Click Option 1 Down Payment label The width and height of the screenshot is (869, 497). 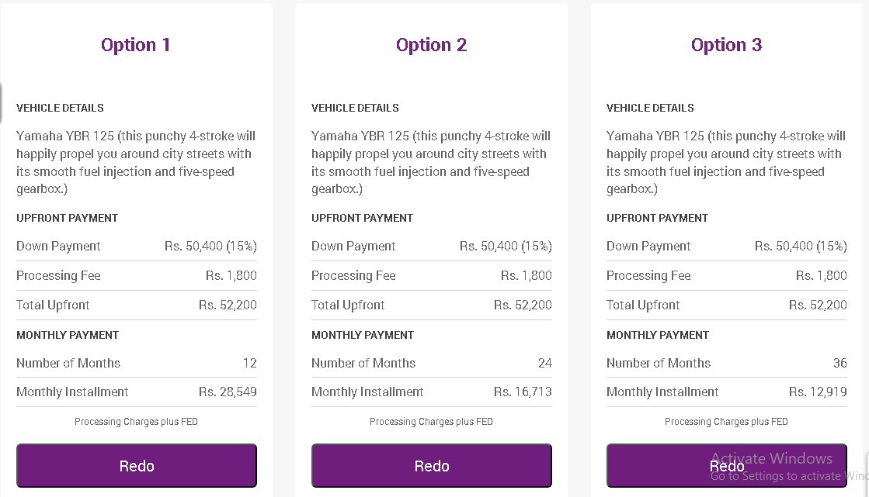[x=58, y=247]
